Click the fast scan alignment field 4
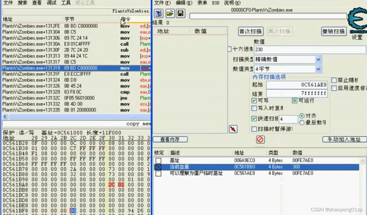This screenshot has width=367, height=215. 288,119
